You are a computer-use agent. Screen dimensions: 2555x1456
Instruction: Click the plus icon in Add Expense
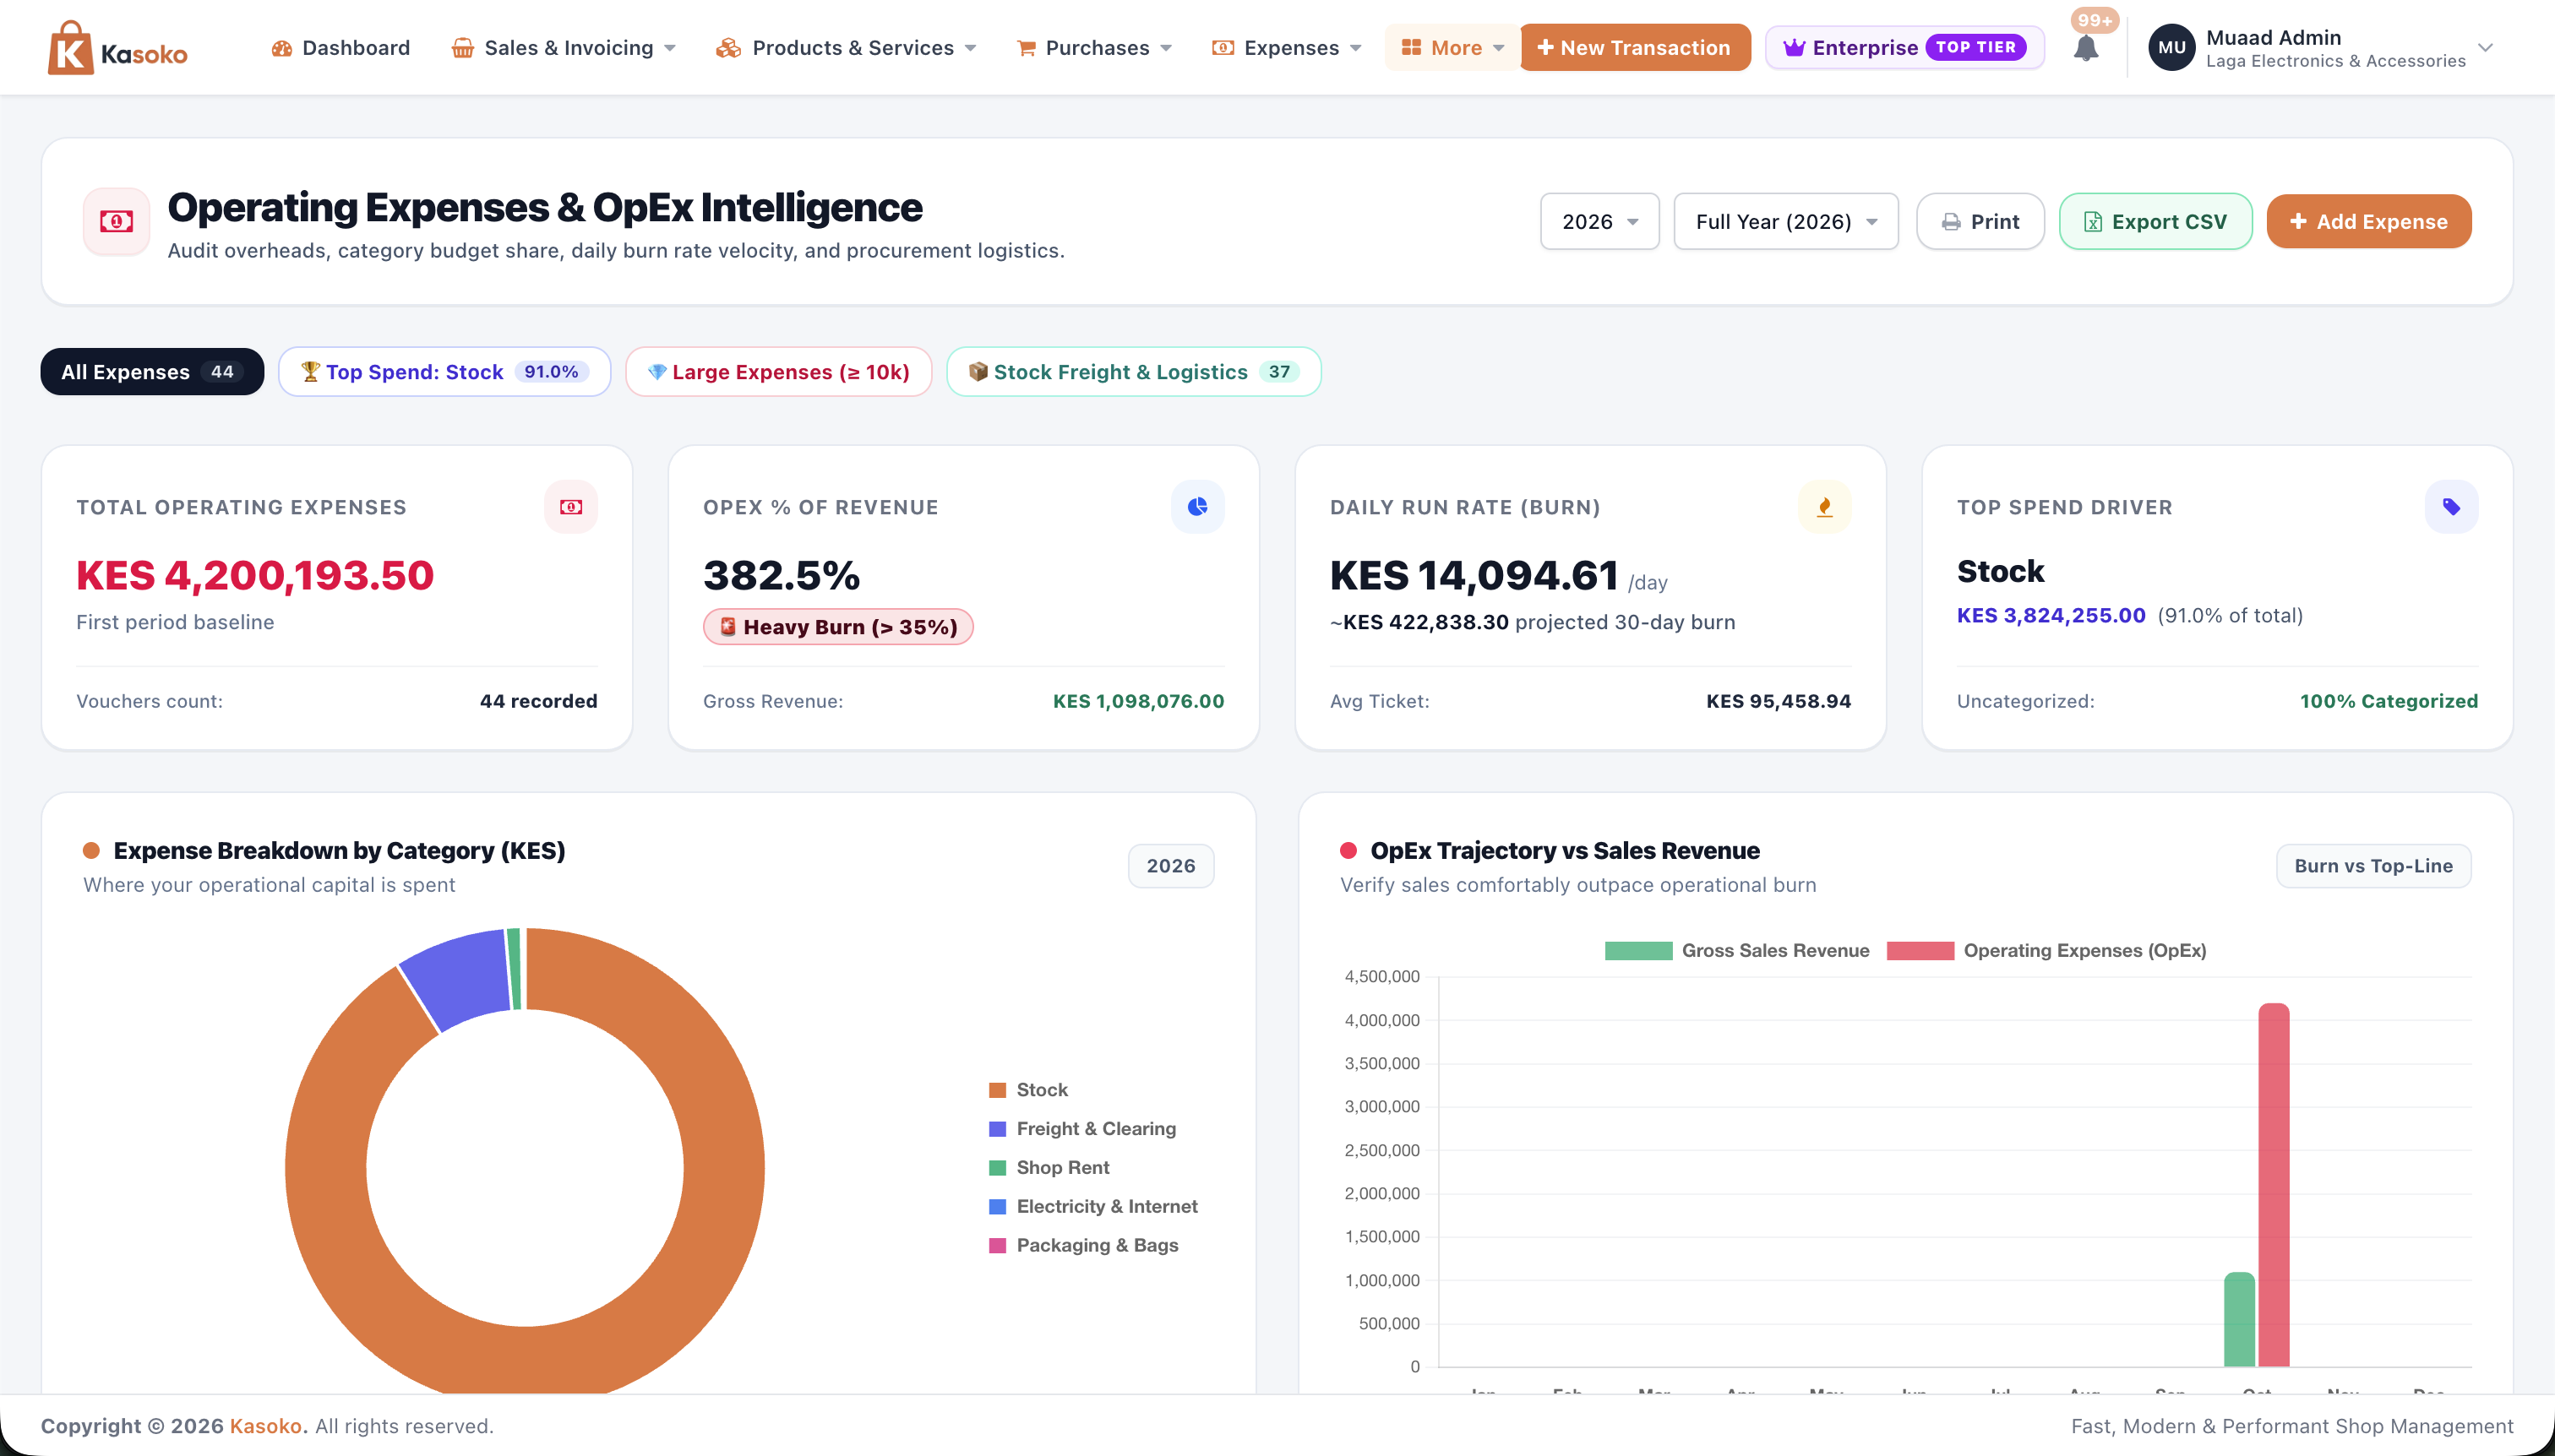point(2298,222)
